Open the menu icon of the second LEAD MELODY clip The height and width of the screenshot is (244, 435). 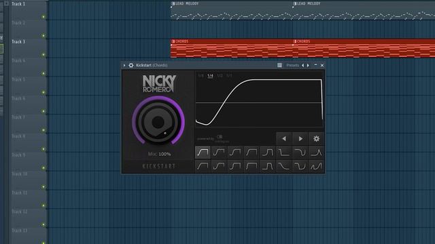pyautogui.click(x=295, y=3)
